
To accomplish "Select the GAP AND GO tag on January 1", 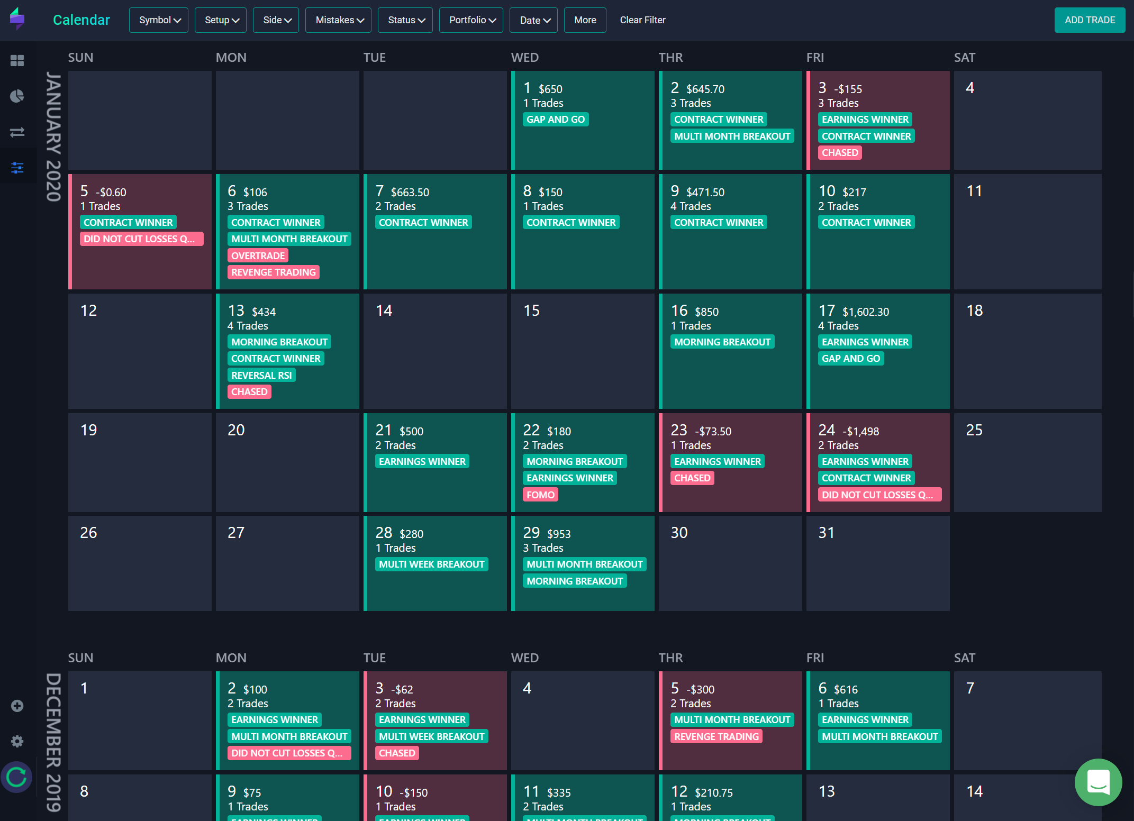I will [556, 120].
